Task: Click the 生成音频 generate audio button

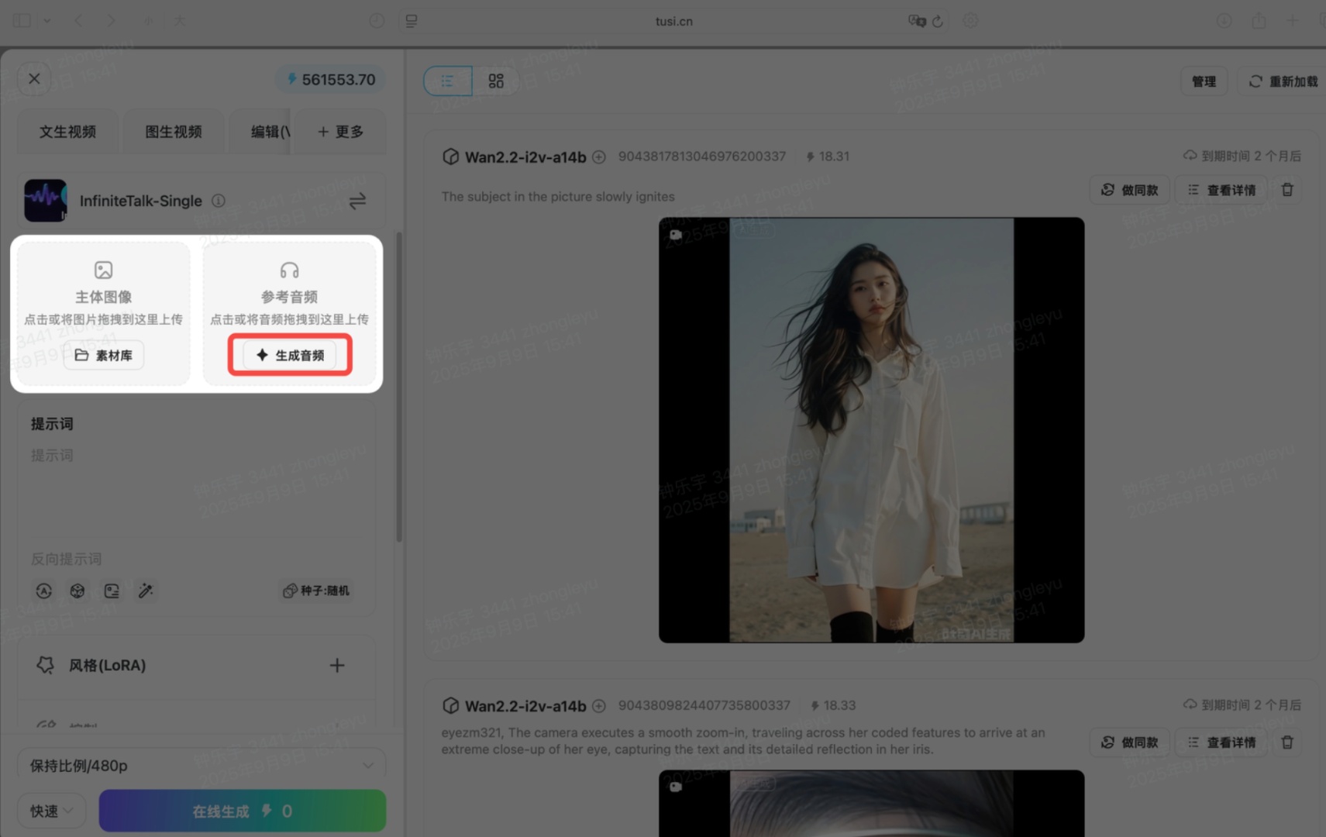Action: [x=290, y=356]
